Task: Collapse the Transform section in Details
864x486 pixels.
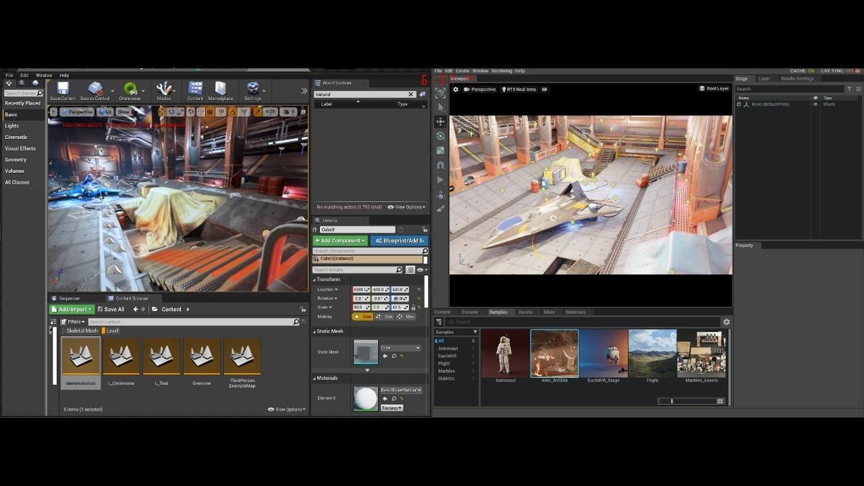Action: coord(315,279)
